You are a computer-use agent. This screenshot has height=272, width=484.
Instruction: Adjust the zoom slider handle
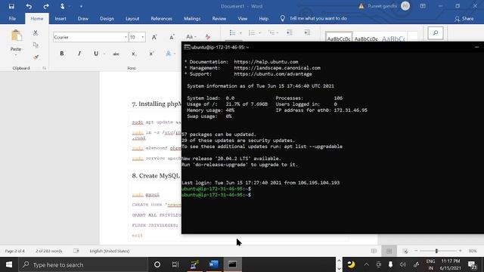(x=436, y=251)
